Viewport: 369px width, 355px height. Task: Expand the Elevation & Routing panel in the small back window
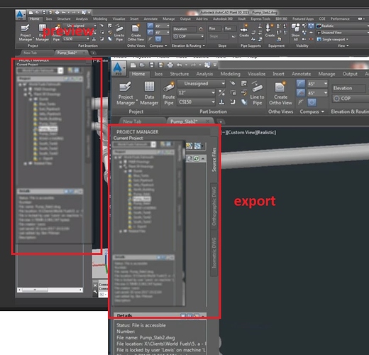[x=188, y=45]
